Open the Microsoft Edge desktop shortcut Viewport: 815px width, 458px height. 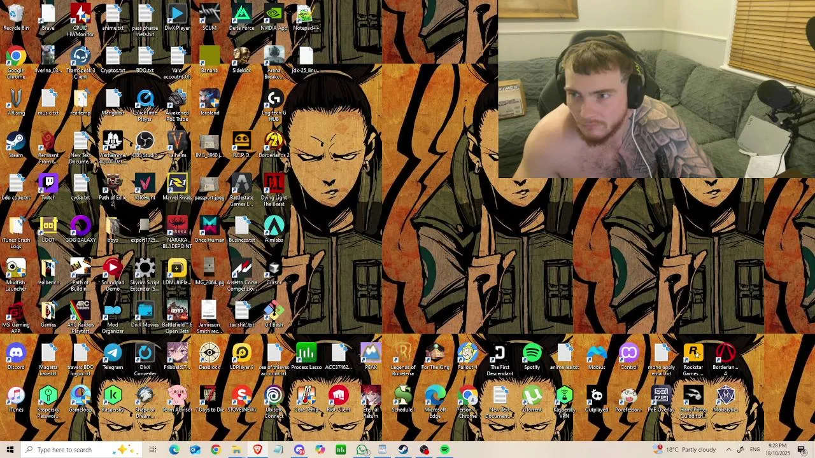(435, 402)
